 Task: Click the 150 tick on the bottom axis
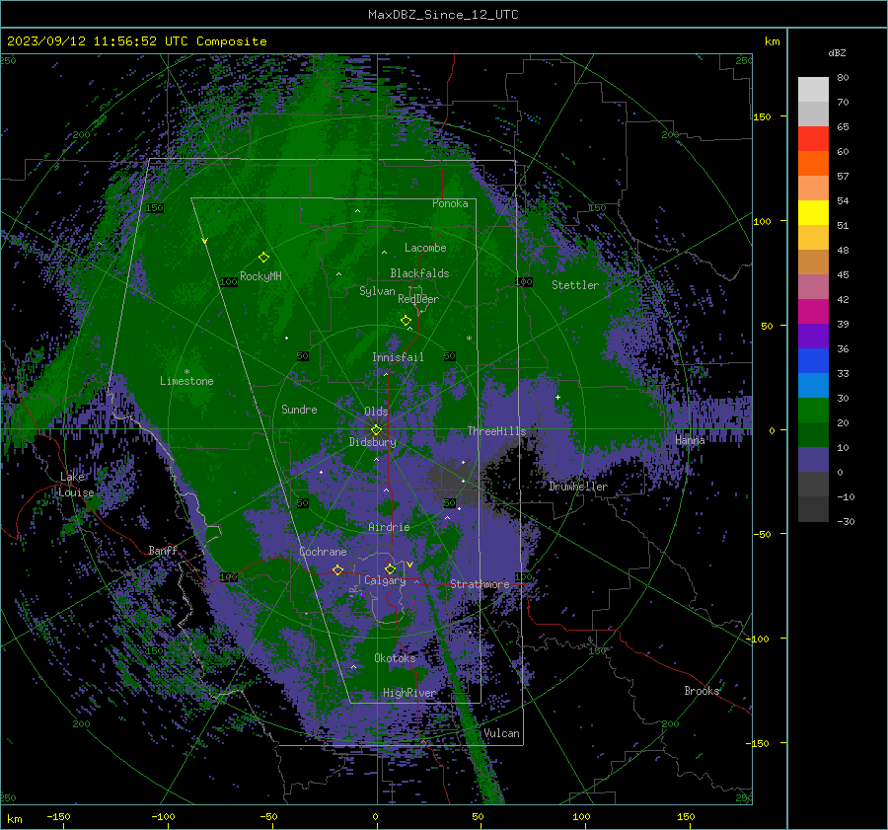point(686,816)
